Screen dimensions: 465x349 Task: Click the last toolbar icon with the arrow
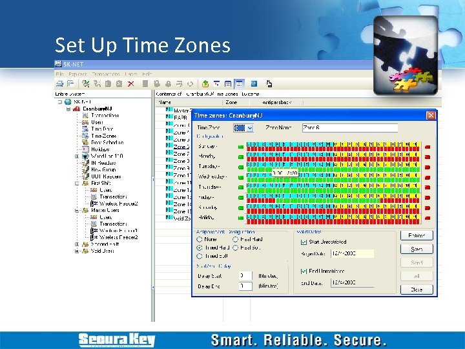point(269,84)
